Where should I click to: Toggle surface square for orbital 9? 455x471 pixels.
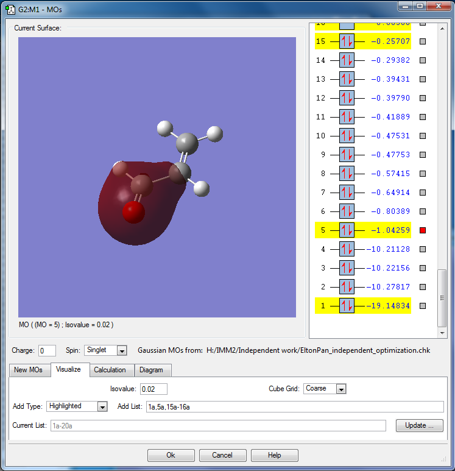(423, 155)
